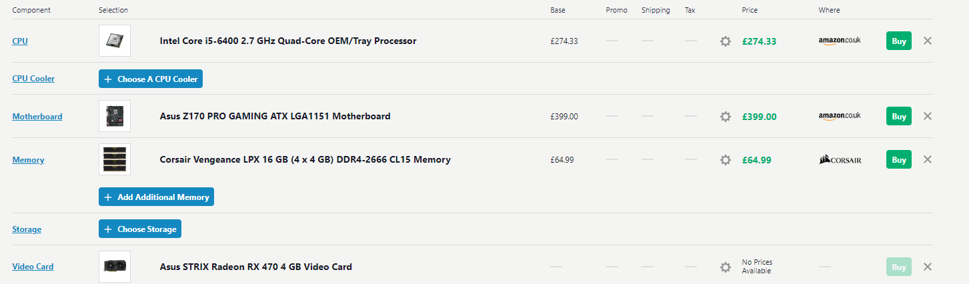The height and width of the screenshot is (284, 969).
Task: Buy the Corsair Vengeance LPX memory
Action: coord(898,159)
